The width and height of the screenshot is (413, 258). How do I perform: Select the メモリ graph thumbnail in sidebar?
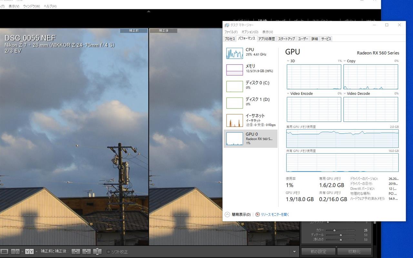tap(235, 70)
